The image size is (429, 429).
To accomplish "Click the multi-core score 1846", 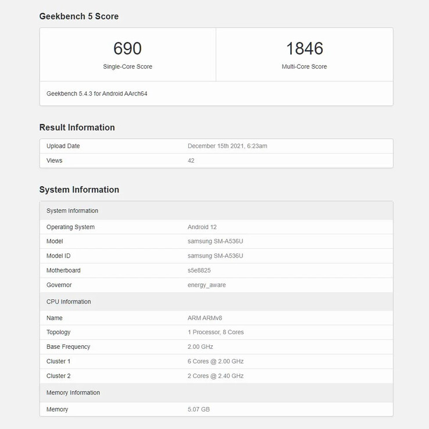I will (x=304, y=48).
